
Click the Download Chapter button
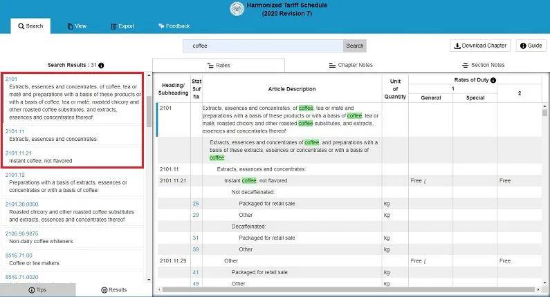click(x=481, y=46)
